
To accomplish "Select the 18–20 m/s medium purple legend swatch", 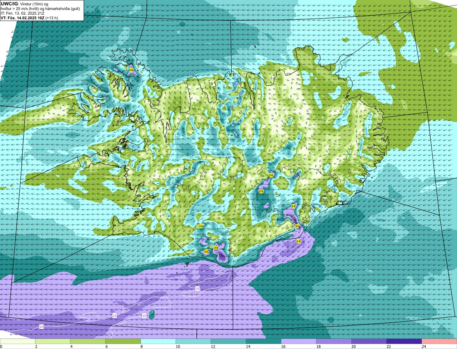I will point(334,341).
